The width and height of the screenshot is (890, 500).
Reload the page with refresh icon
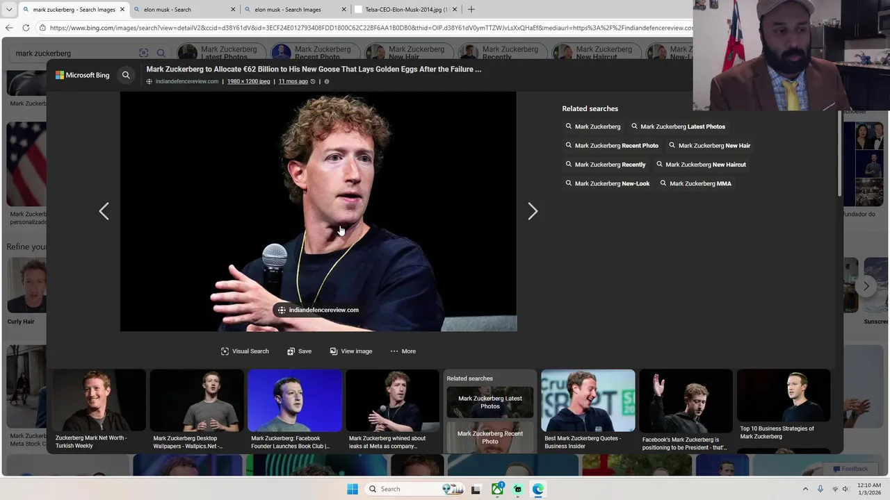(x=26, y=28)
